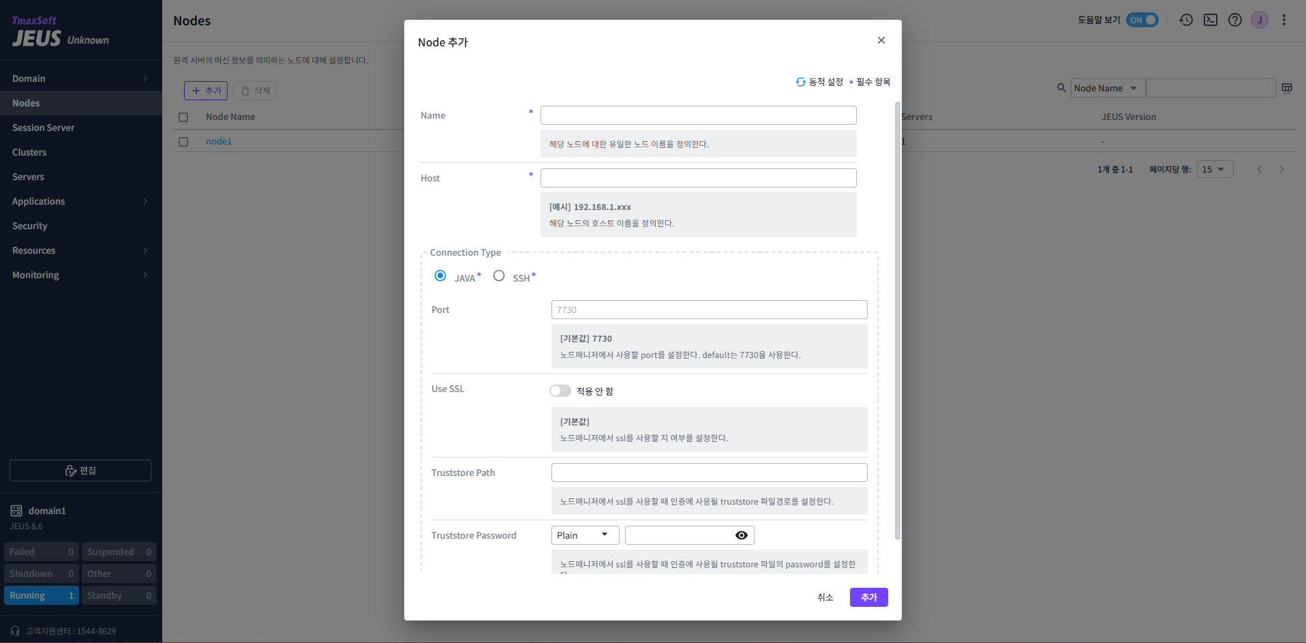
Task: Expand the Resources sidebar section
Action: [x=80, y=250]
